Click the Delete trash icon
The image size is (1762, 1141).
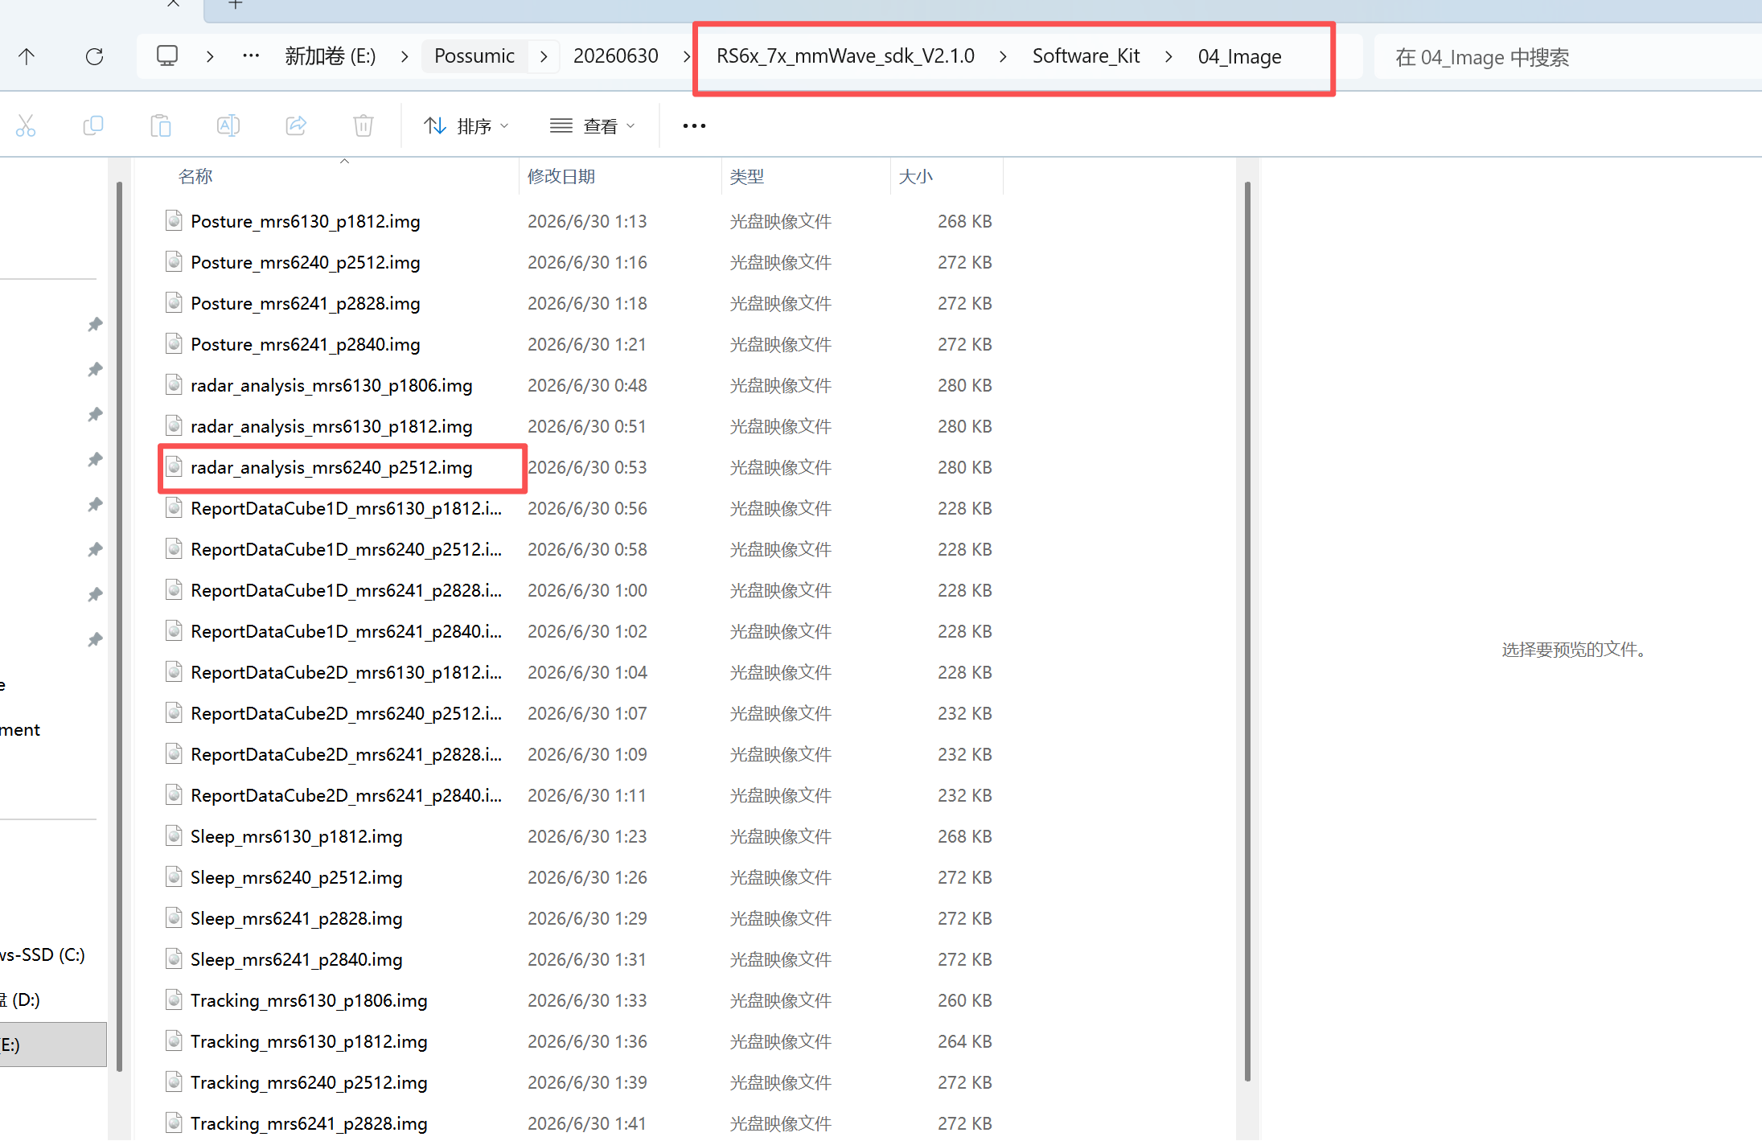tap(363, 125)
